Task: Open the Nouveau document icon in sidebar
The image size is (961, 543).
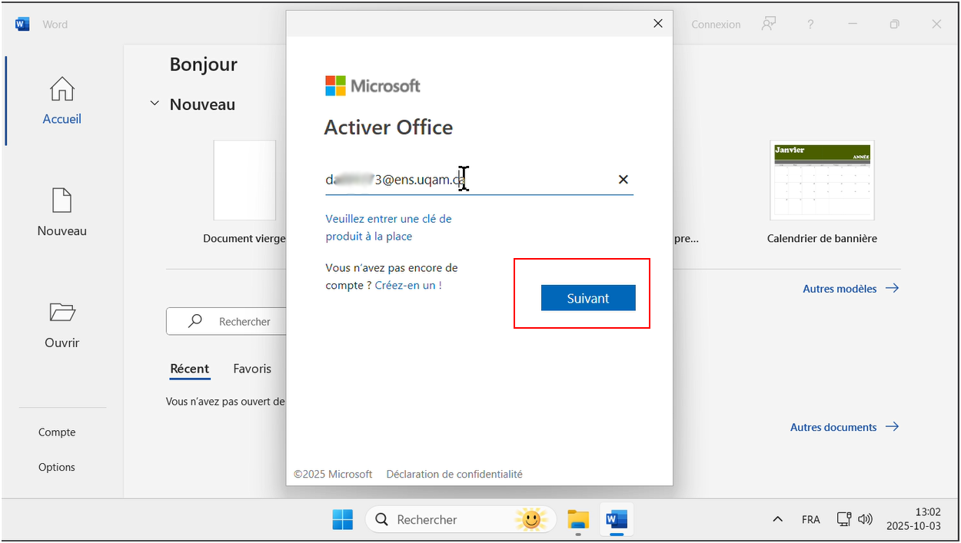Action: coord(62,200)
